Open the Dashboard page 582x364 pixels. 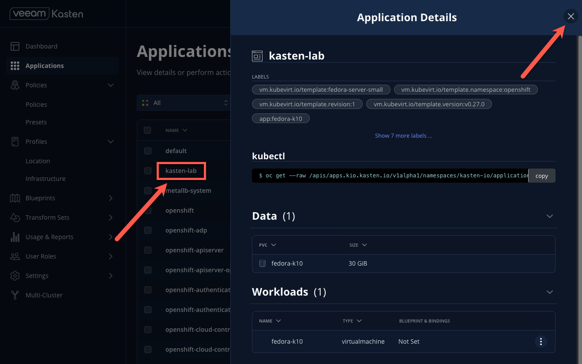tap(41, 46)
